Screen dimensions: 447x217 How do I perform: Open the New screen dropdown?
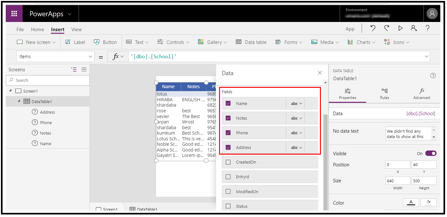[x=36, y=42]
